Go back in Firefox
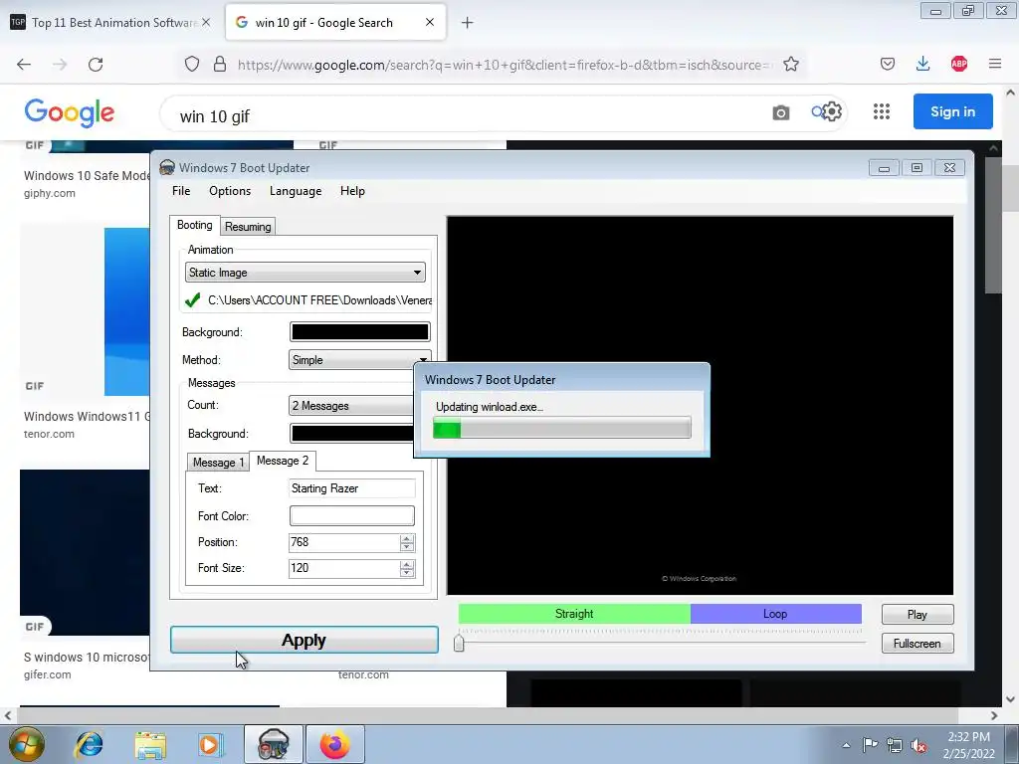The image size is (1019, 764). (24, 65)
